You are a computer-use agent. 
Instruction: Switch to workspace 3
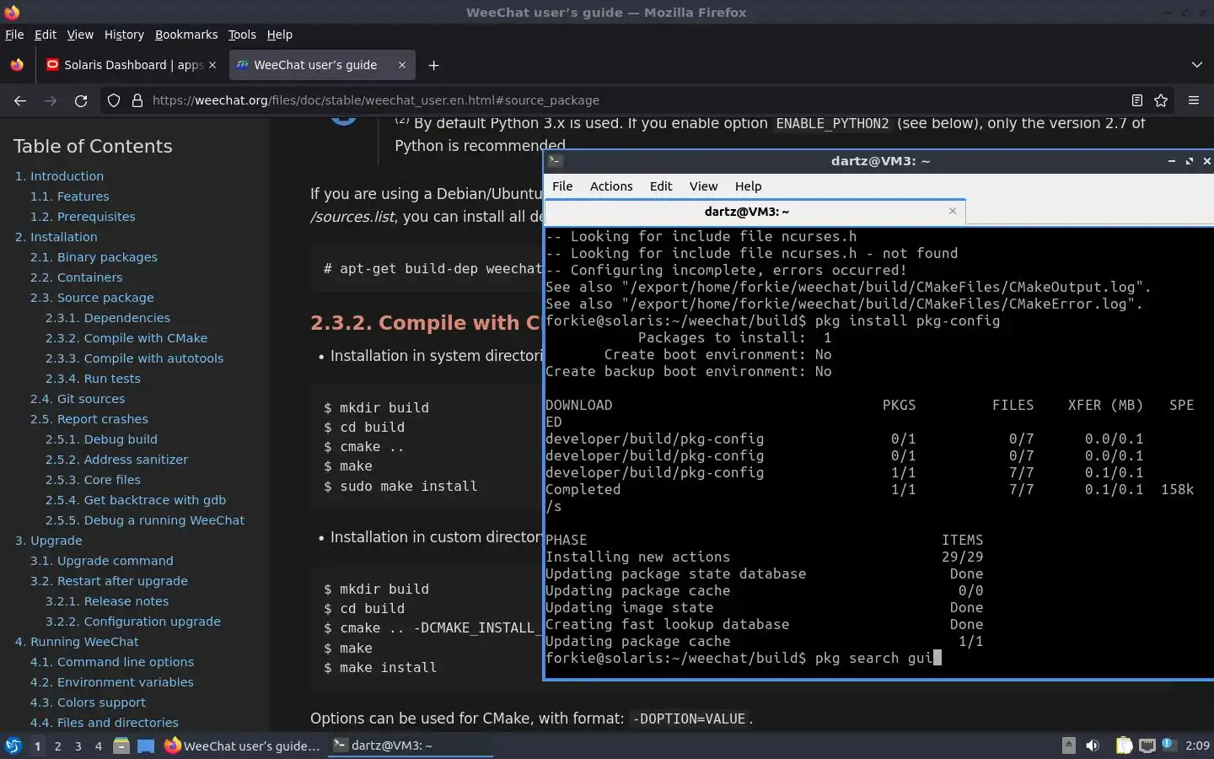click(78, 746)
